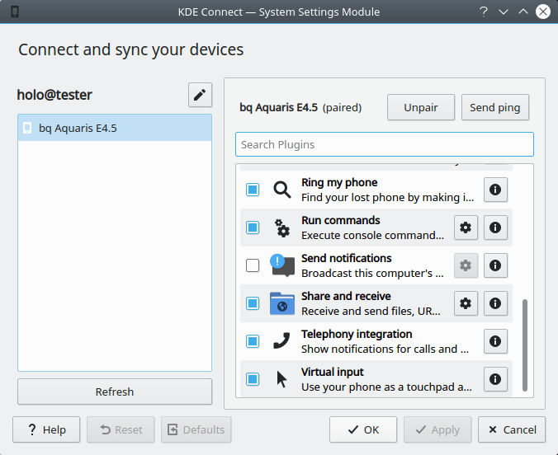Click the Ring my phone magnifier icon
558x455 pixels.
click(x=281, y=190)
